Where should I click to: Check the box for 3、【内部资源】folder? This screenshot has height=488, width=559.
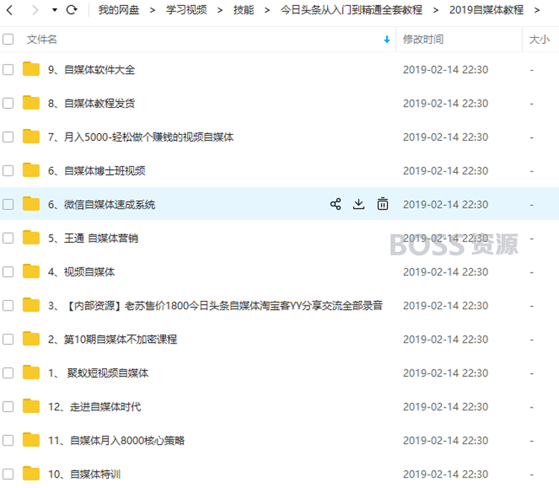pyautogui.click(x=8, y=305)
